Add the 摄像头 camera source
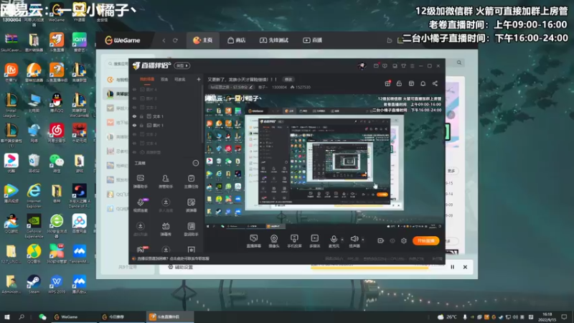Image resolution: width=574 pixels, height=323 pixels. point(274,241)
